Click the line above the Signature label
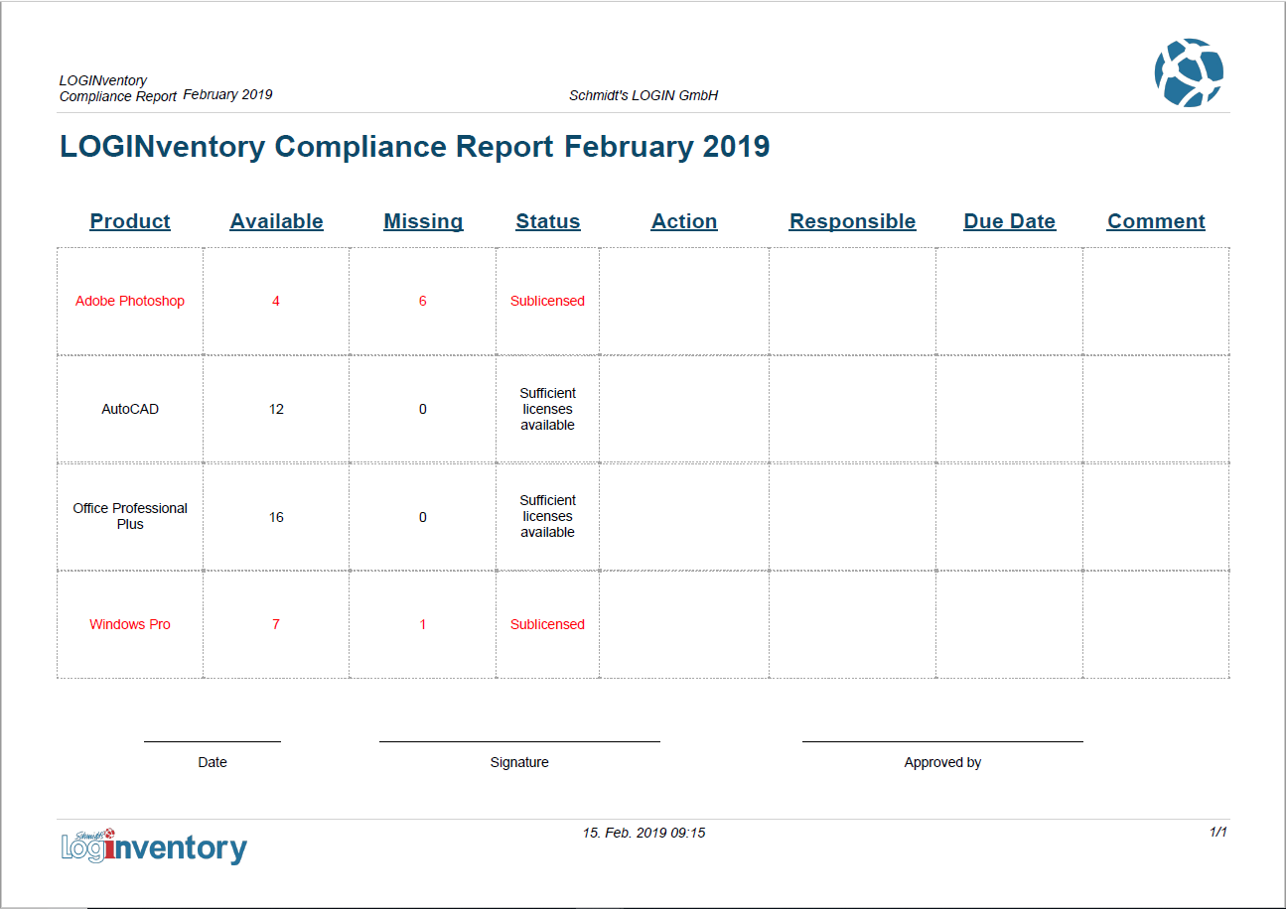Image resolution: width=1286 pixels, height=909 pixels. click(519, 741)
